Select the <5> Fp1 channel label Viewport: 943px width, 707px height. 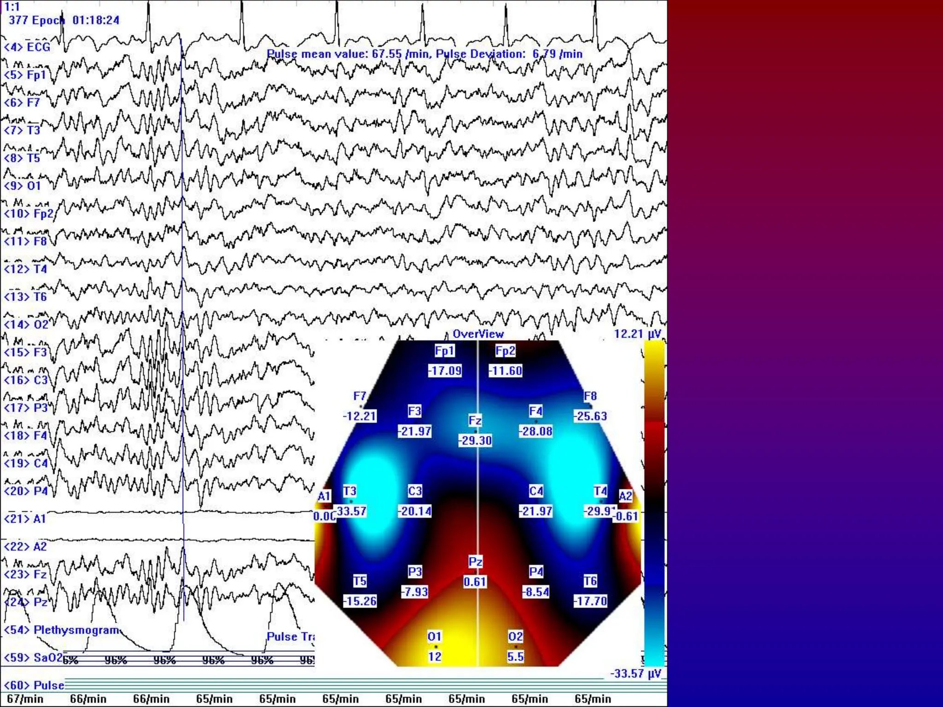(25, 75)
